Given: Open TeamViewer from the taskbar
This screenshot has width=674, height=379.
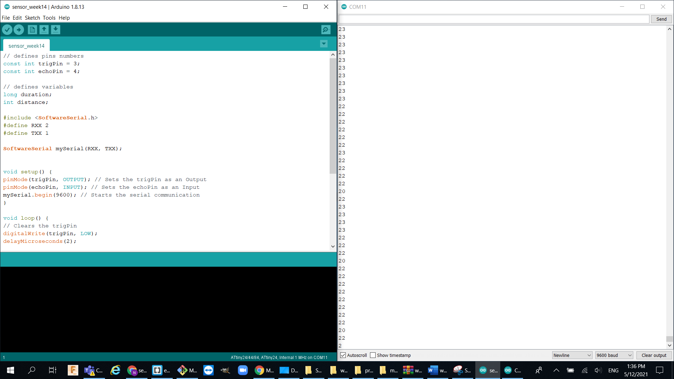Looking at the screenshot, I should click(209, 370).
